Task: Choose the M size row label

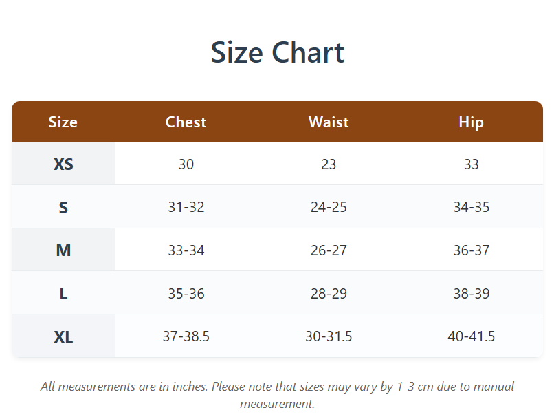Action: [x=63, y=250]
